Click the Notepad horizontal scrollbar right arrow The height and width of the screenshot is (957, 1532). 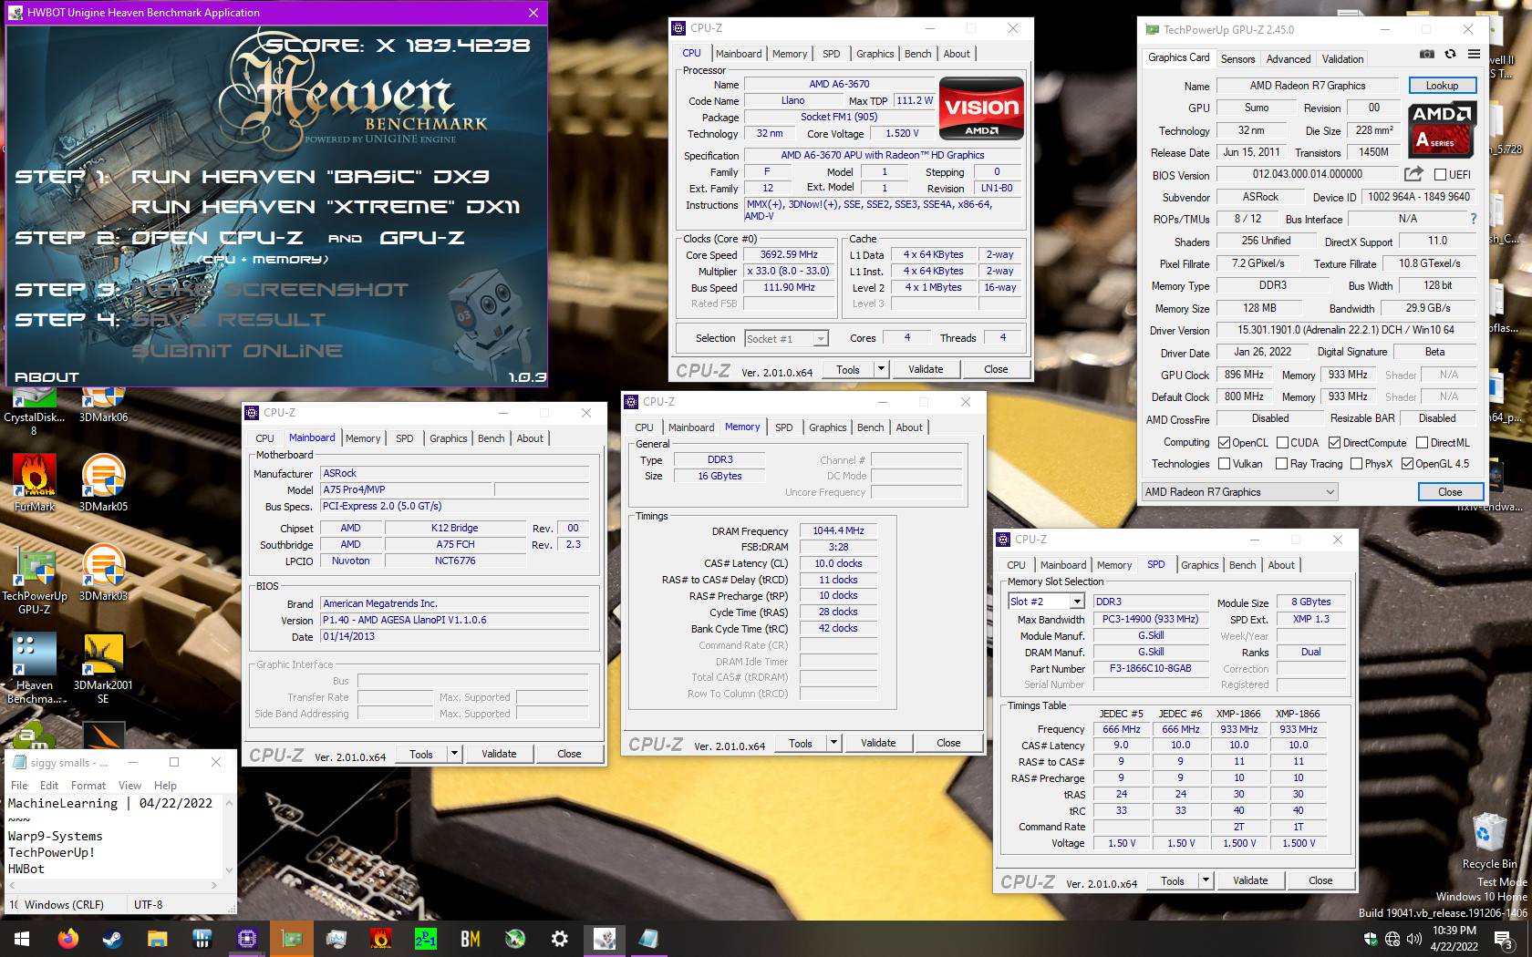[x=214, y=885]
